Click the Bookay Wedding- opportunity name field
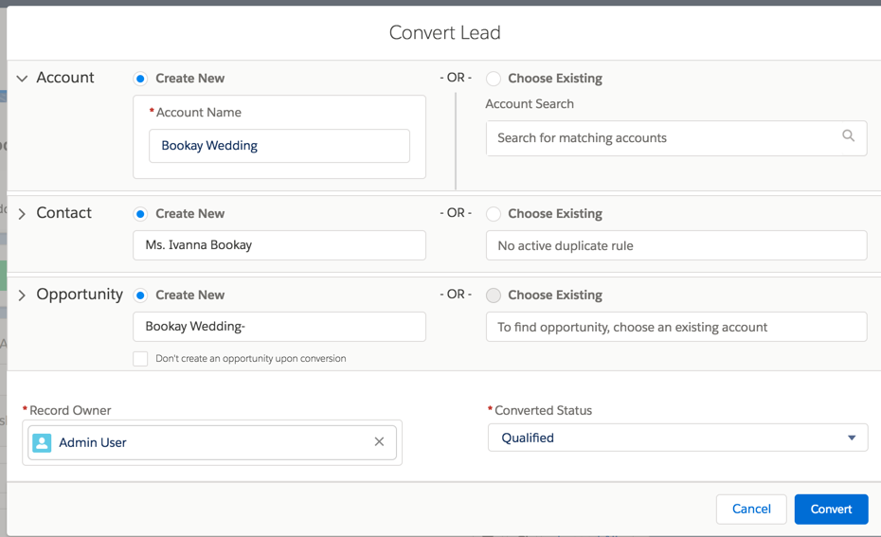This screenshot has height=537, width=881. (279, 327)
